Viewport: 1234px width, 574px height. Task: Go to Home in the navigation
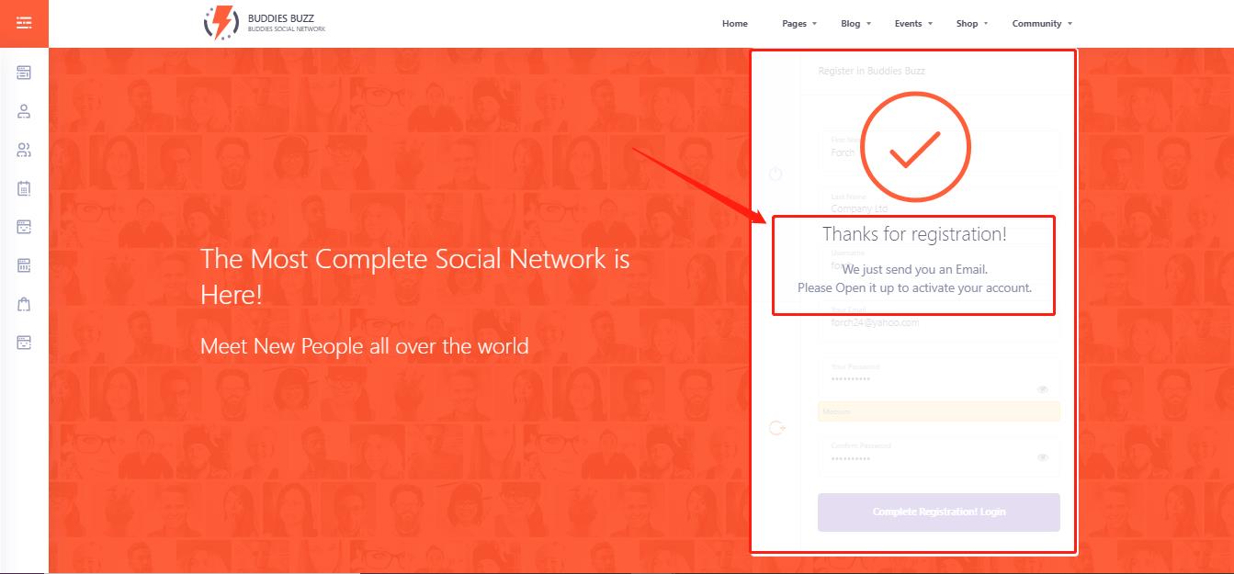(734, 24)
